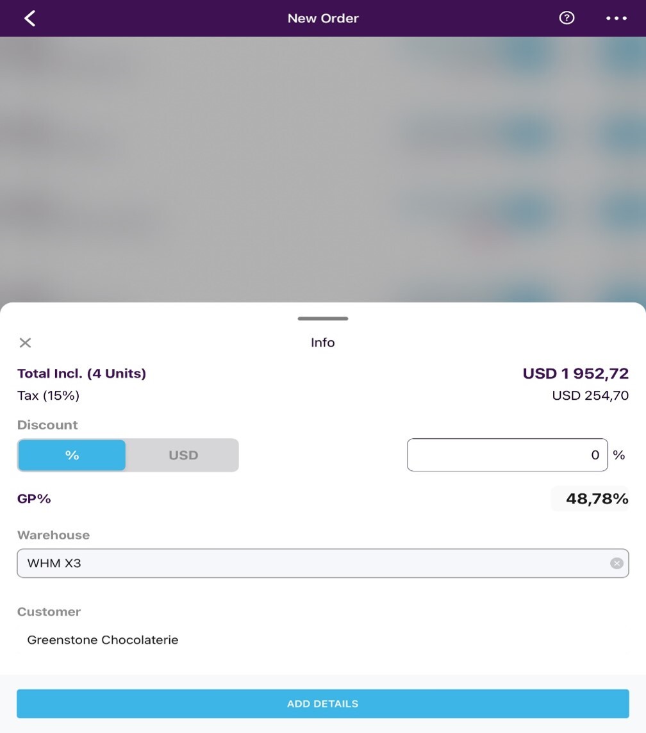Open help via the question mark icon
This screenshot has height=733, width=646.
[x=567, y=18]
